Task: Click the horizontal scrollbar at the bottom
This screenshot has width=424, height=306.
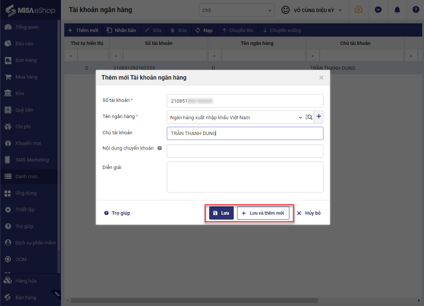Action: click(194, 300)
